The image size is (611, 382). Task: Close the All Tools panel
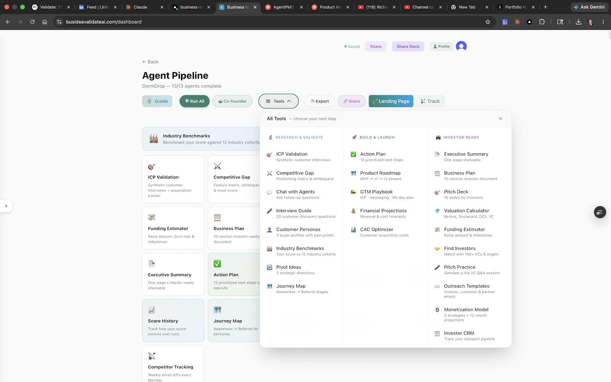501,118
